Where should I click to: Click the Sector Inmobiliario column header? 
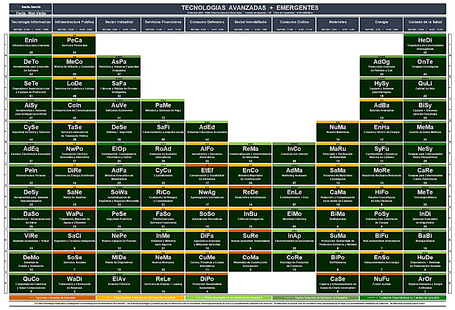(x=250, y=24)
